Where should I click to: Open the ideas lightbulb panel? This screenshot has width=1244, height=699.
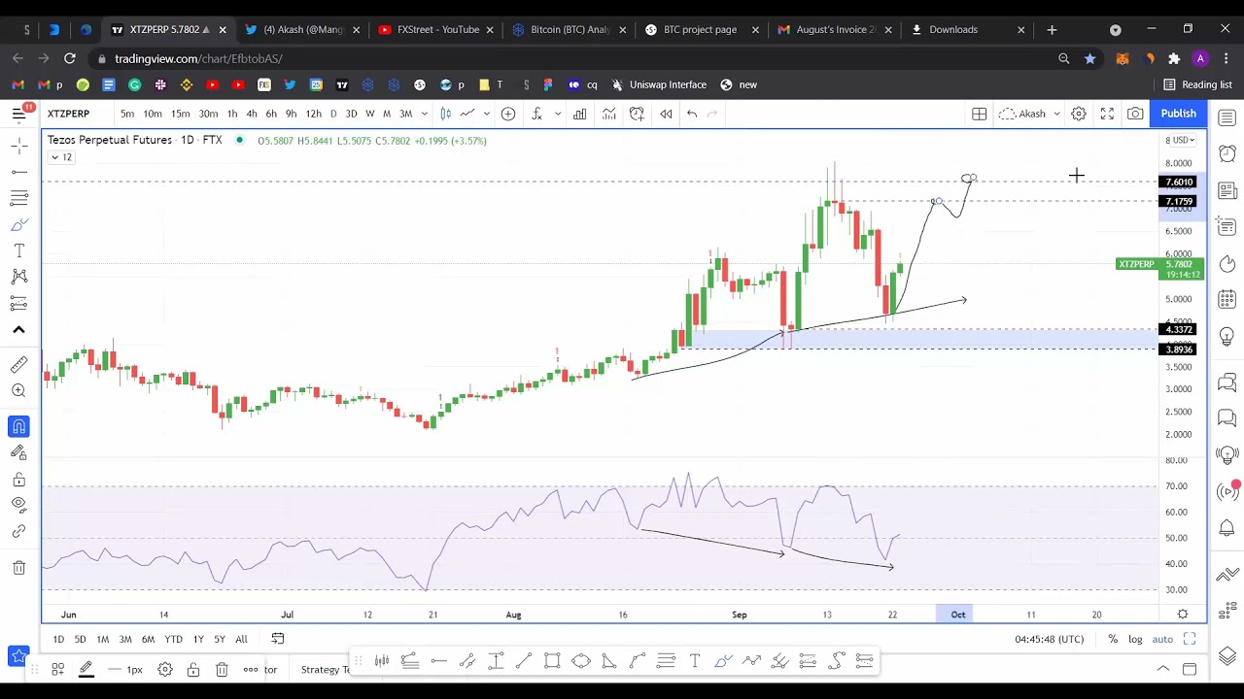pyautogui.click(x=1227, y=337)
